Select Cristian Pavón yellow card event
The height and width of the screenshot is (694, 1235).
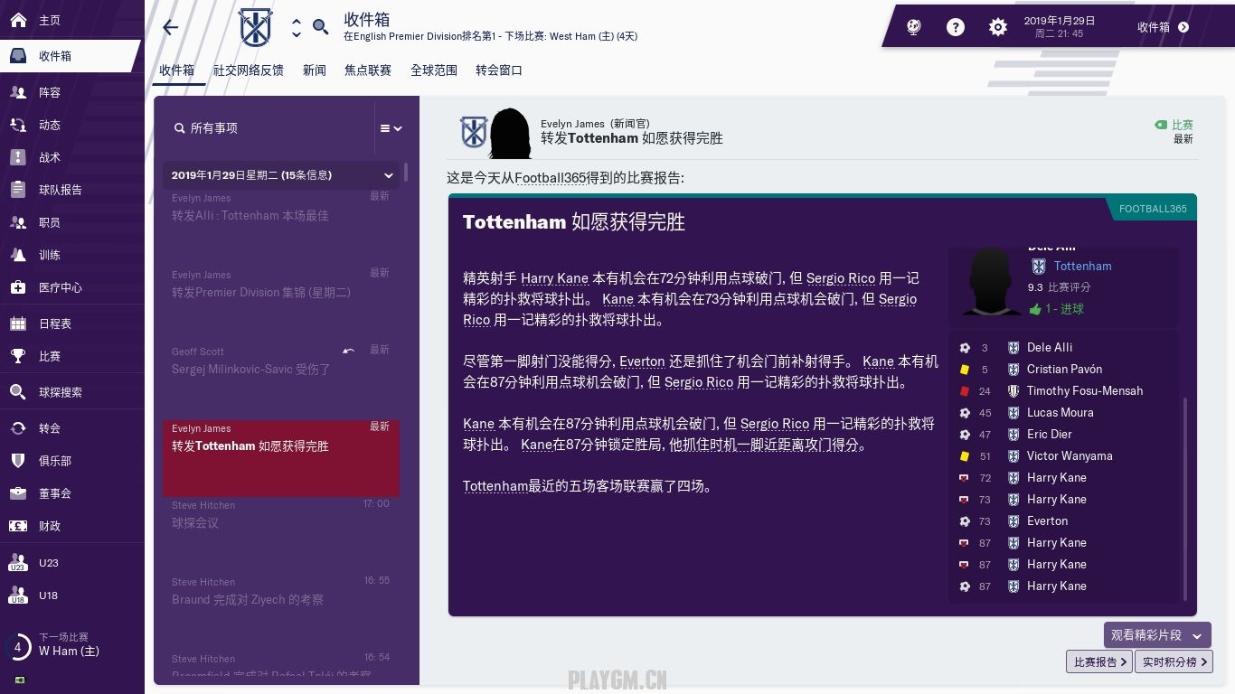[1065, 369]
